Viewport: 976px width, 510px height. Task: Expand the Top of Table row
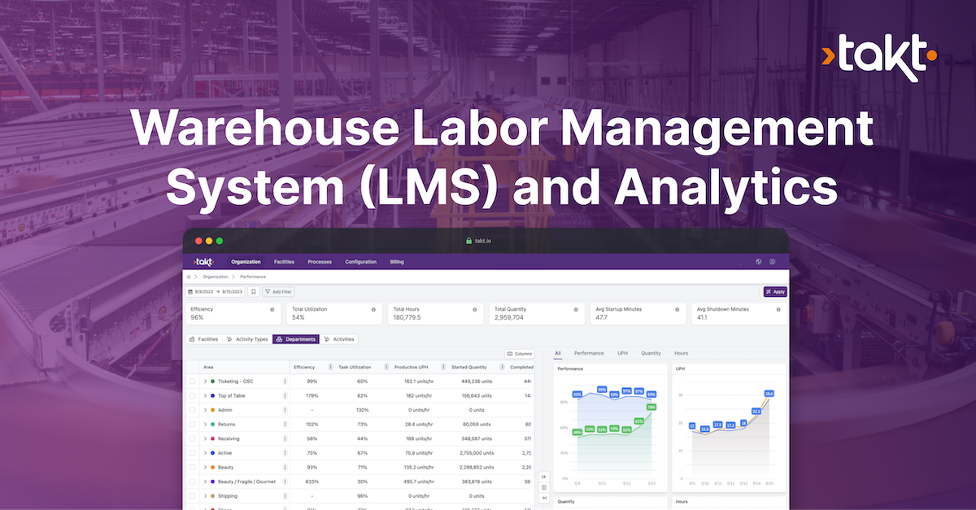[x=205, y=395]
